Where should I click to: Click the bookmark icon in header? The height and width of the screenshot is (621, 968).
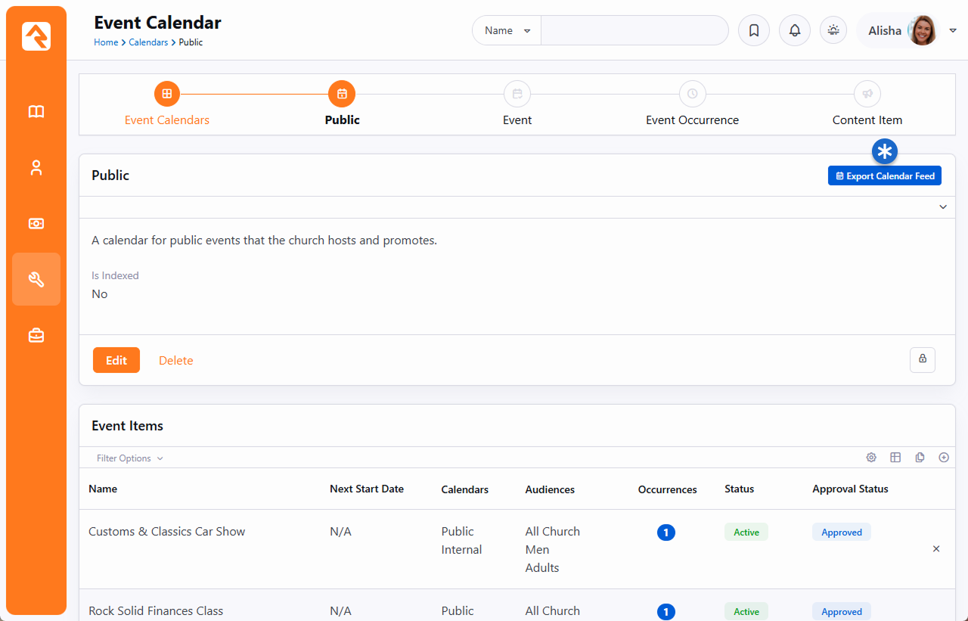[753, 31]
